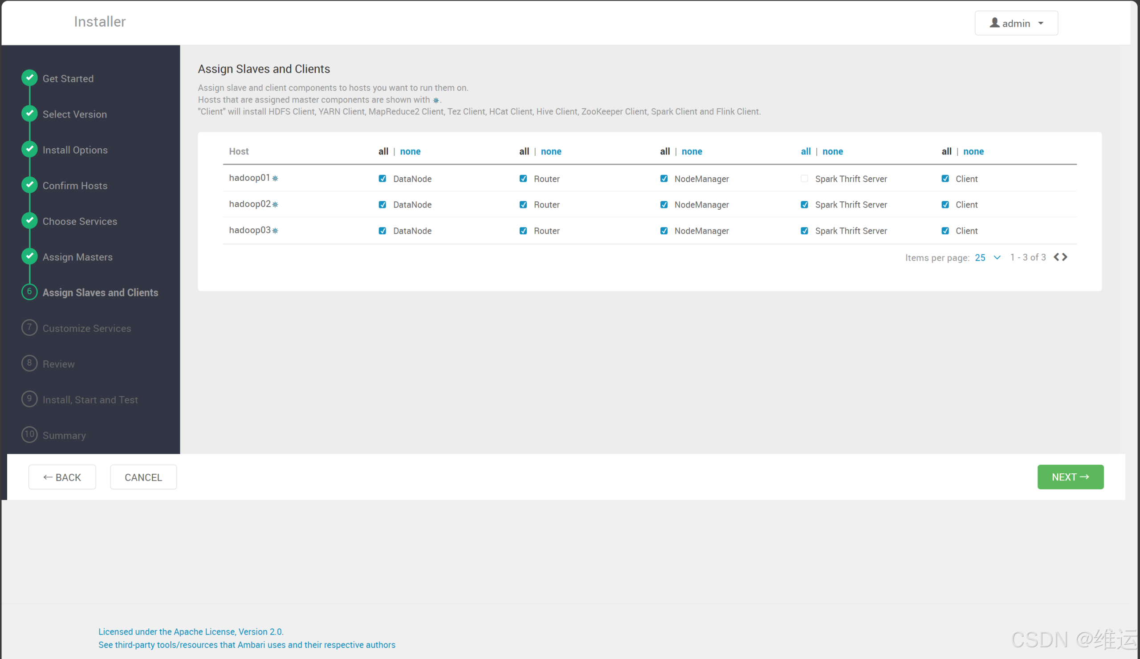Click the Get Started completed checkmark icon
The width and height of the screenshot is (1140, 659).
29,78
